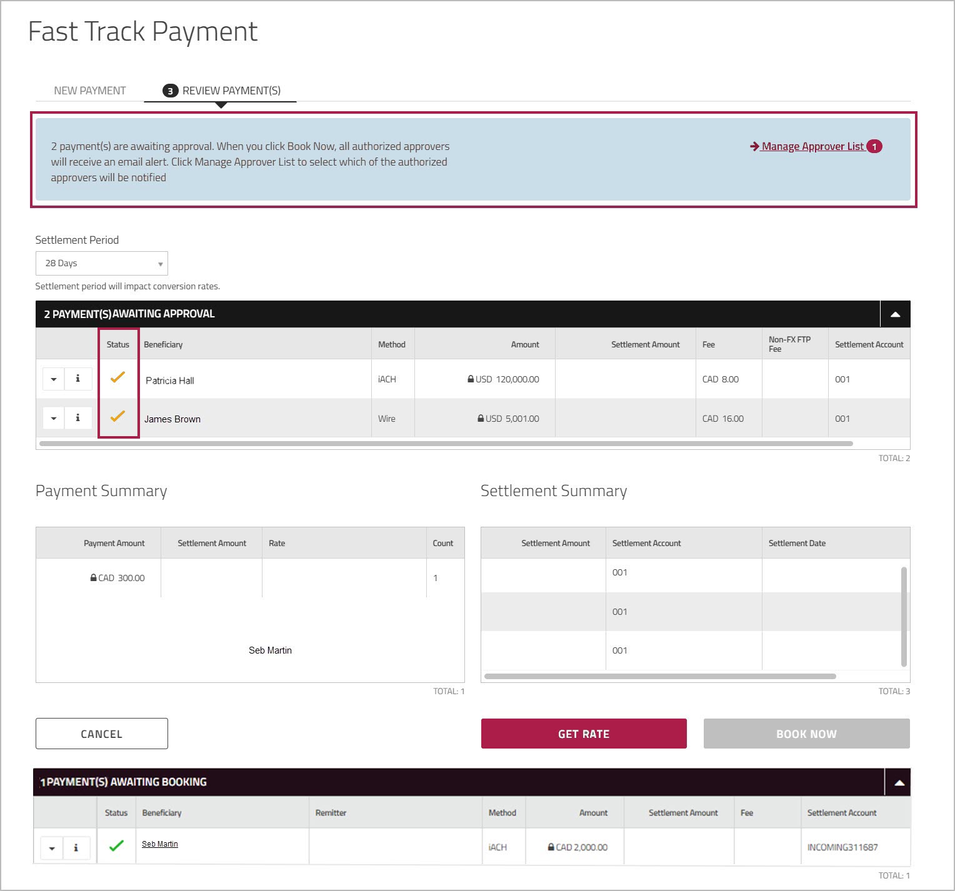Click the Book Now button
This screenshot has height=891, width=955.
pos(806,734)
